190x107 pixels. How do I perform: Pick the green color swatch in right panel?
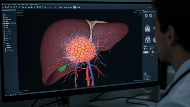click(x=151, y=48)
